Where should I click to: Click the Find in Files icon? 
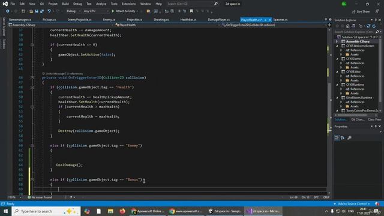click(x=148, y=11)
